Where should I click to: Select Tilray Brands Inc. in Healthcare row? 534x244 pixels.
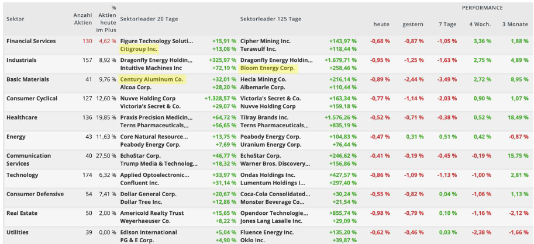pyautogui.click(x=264, y=117)
